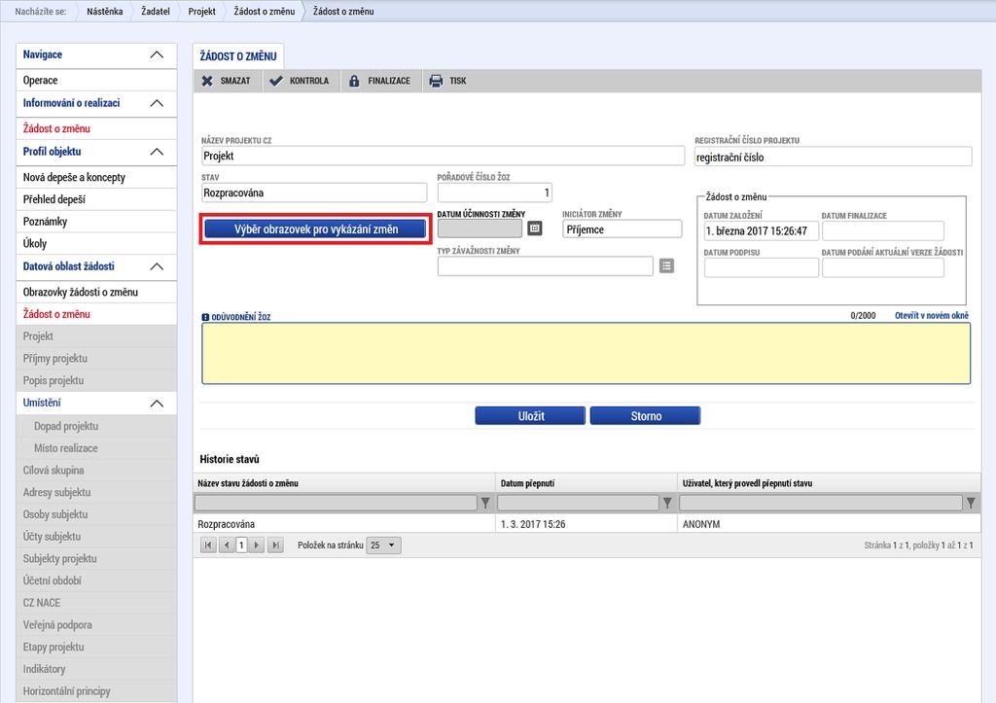The width and height of the screenshot is (996, 703).
Task: Go to Projekt in breadcrumb
Action: point(202,12)
